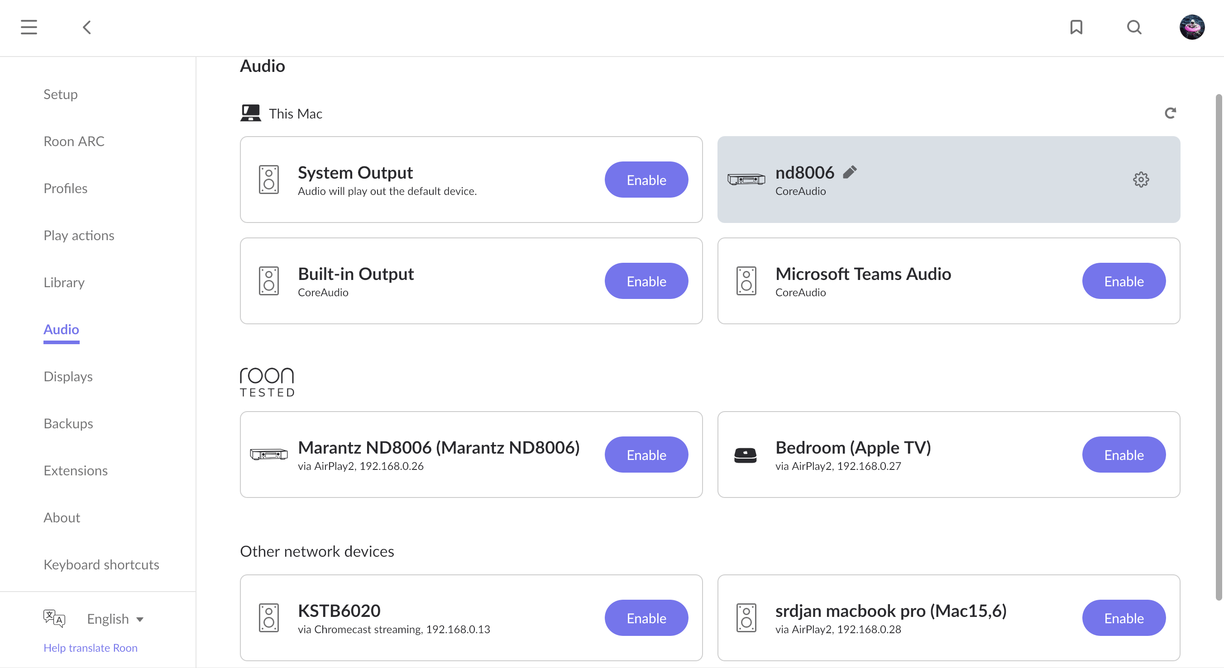Click the 'via AirPlay2, 192.168.0.28' text
The image size is (1224, 668).
click(838, 629)
